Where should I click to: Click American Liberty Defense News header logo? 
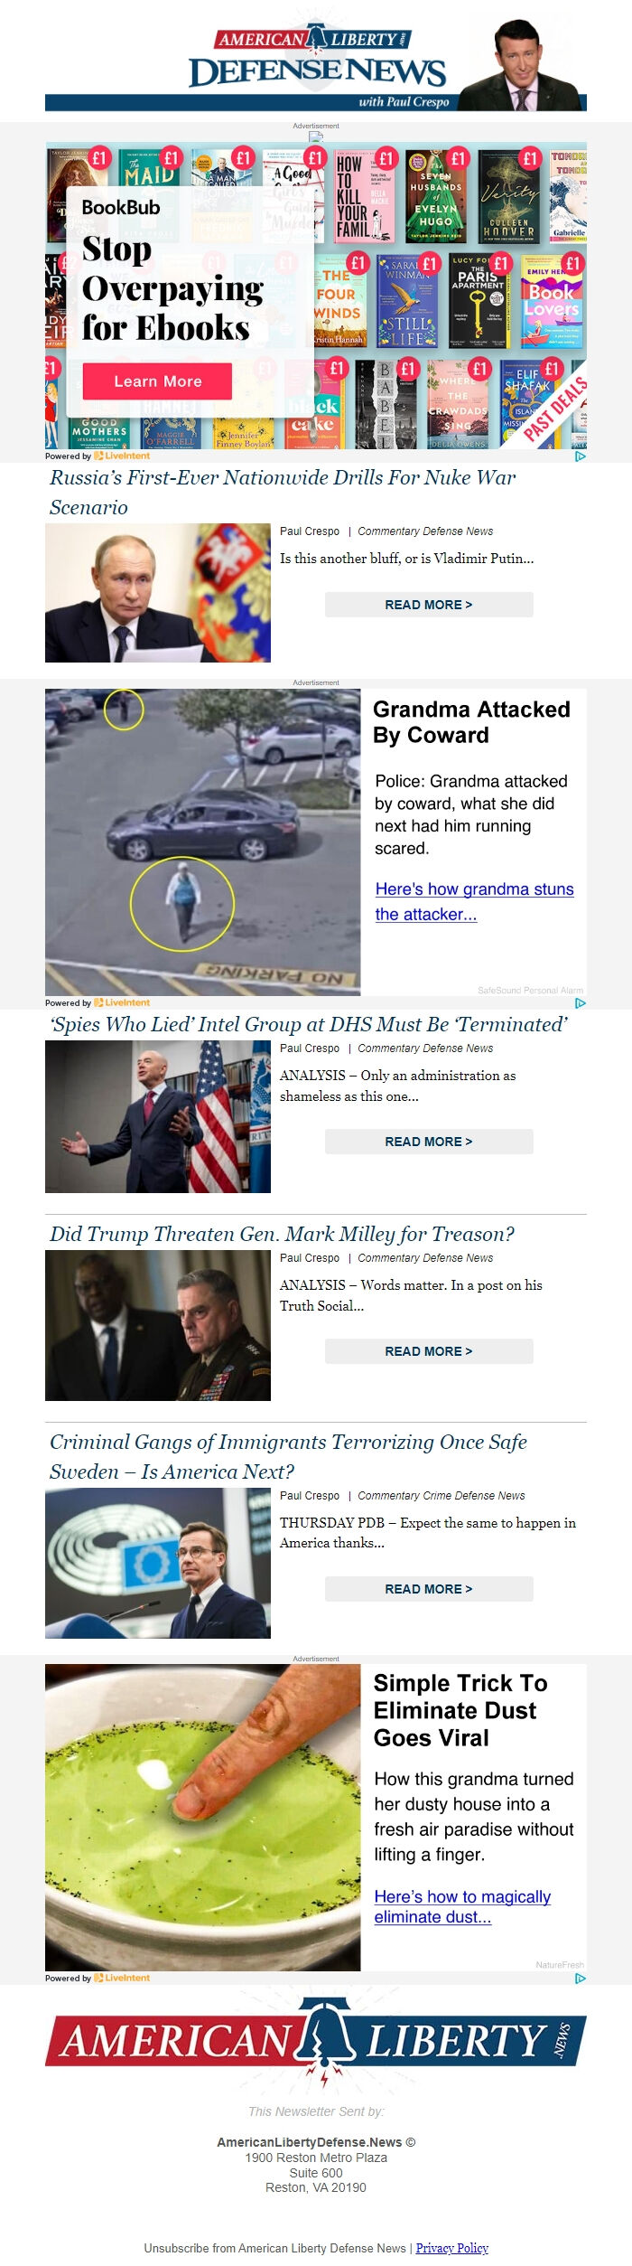(x=316, y=65)
